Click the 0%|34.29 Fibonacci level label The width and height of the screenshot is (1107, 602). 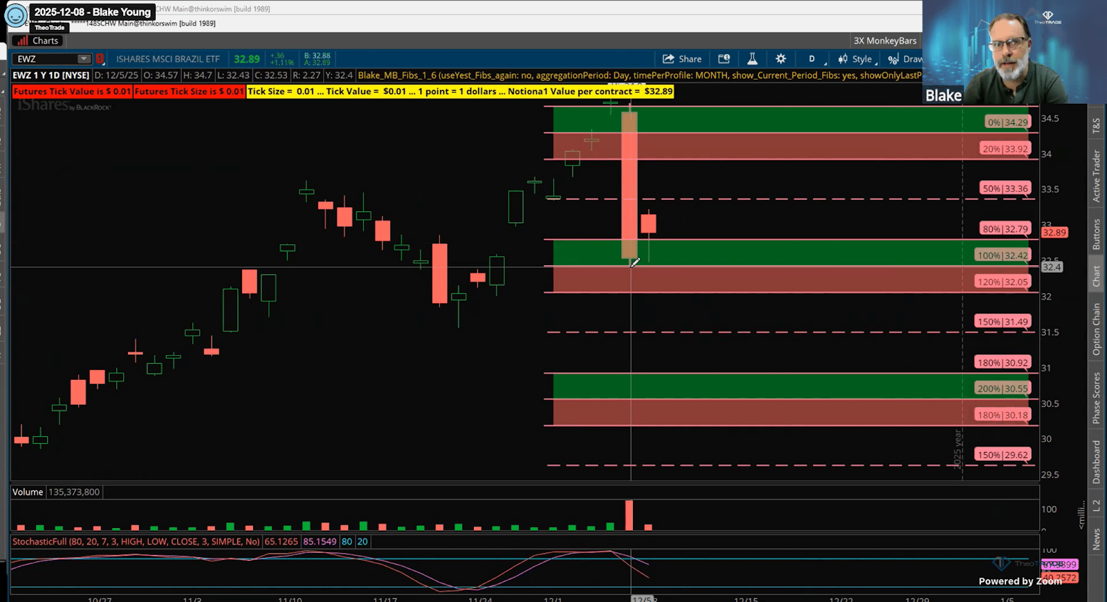pos(1008,122)
